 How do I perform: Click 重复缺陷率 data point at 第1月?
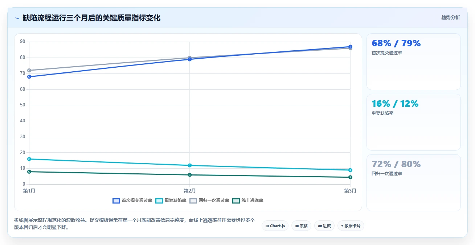(29, 159)
